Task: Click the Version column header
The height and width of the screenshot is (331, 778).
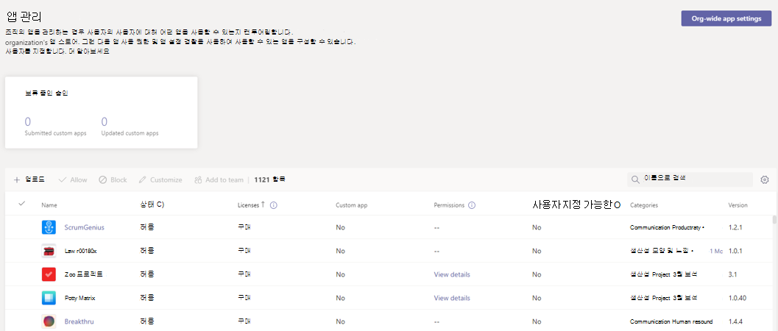Action: (x=738, y=205)
